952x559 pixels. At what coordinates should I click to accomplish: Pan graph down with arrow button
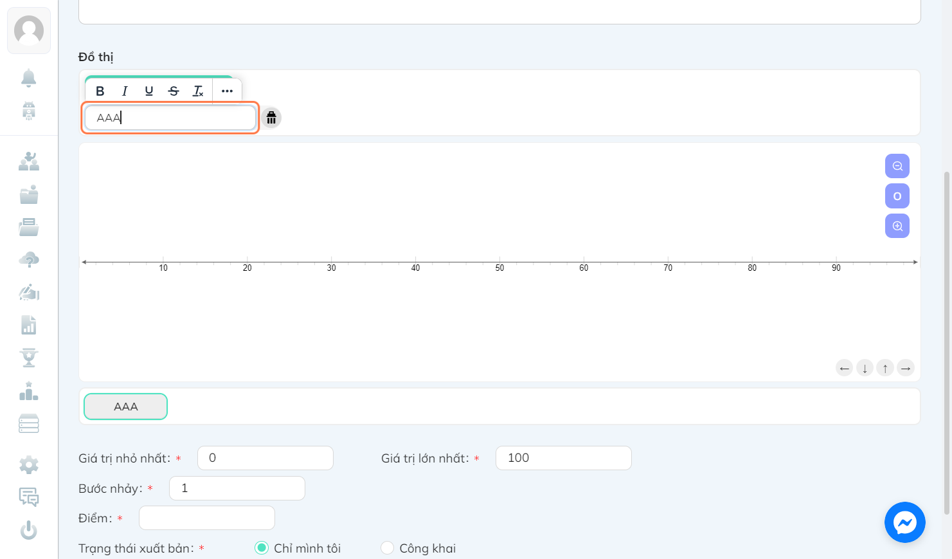tap(865, 368)
